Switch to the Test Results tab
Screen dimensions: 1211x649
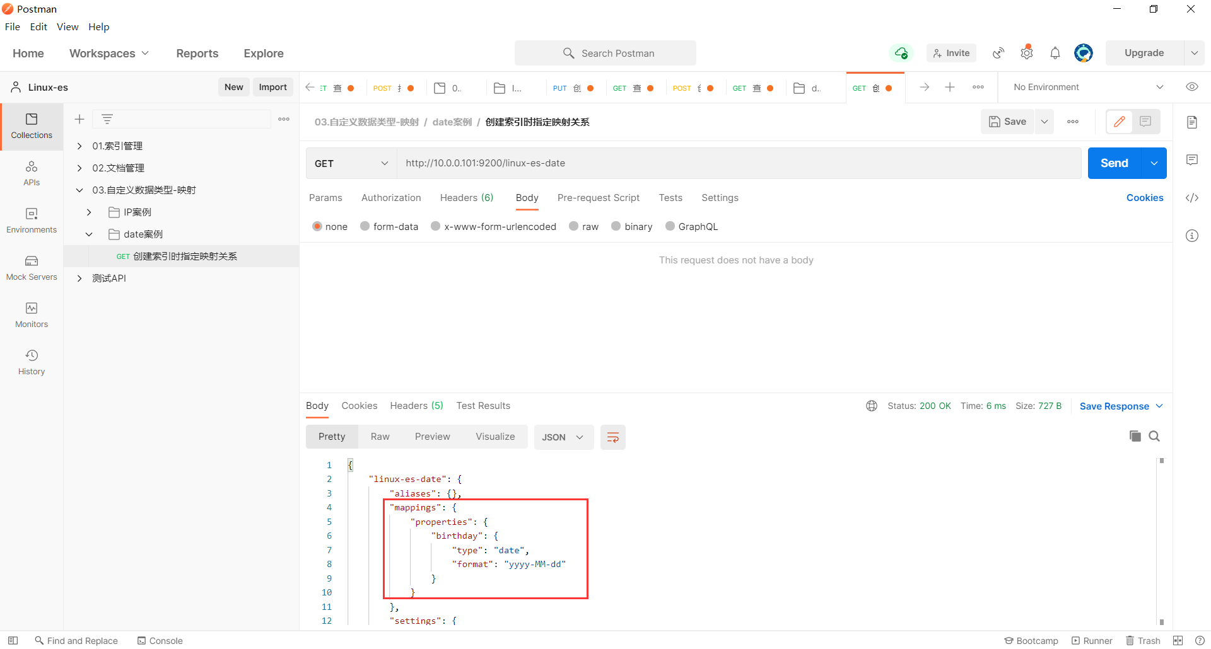click(x=483, y=406)
